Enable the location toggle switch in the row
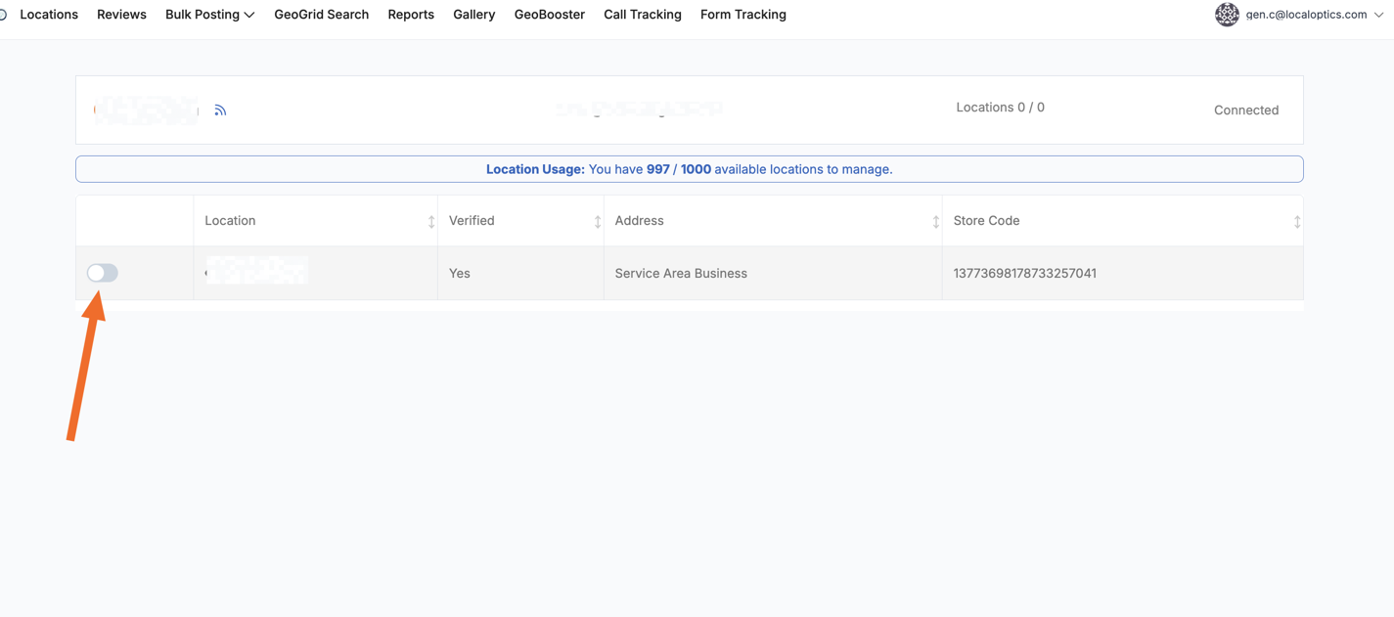The width and height of the screenshot is (1394, 617). click(x=103, y=273)
